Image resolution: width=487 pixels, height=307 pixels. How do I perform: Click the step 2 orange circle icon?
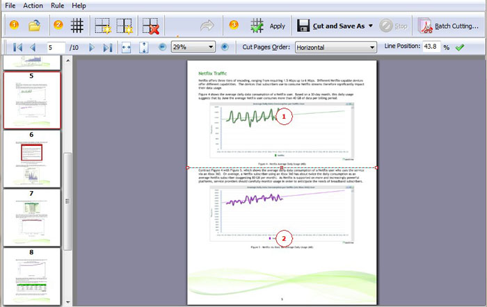(58, 24)
